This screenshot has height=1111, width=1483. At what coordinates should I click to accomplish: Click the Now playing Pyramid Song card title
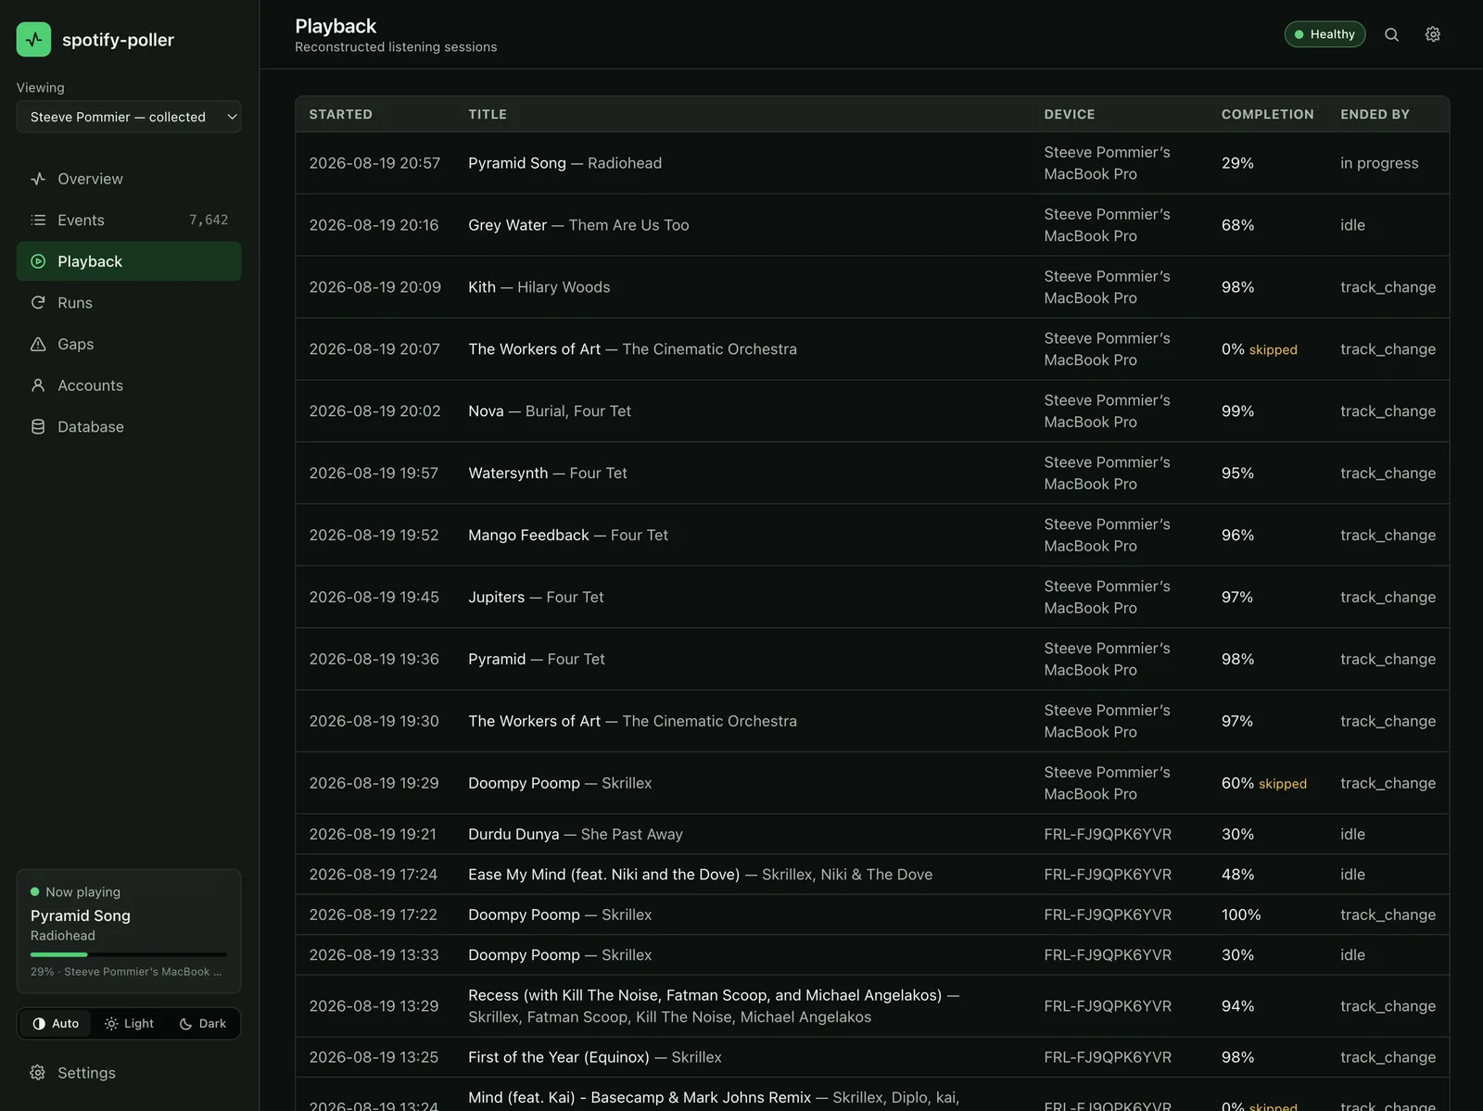pyautogui.click(x=81, y=915)
